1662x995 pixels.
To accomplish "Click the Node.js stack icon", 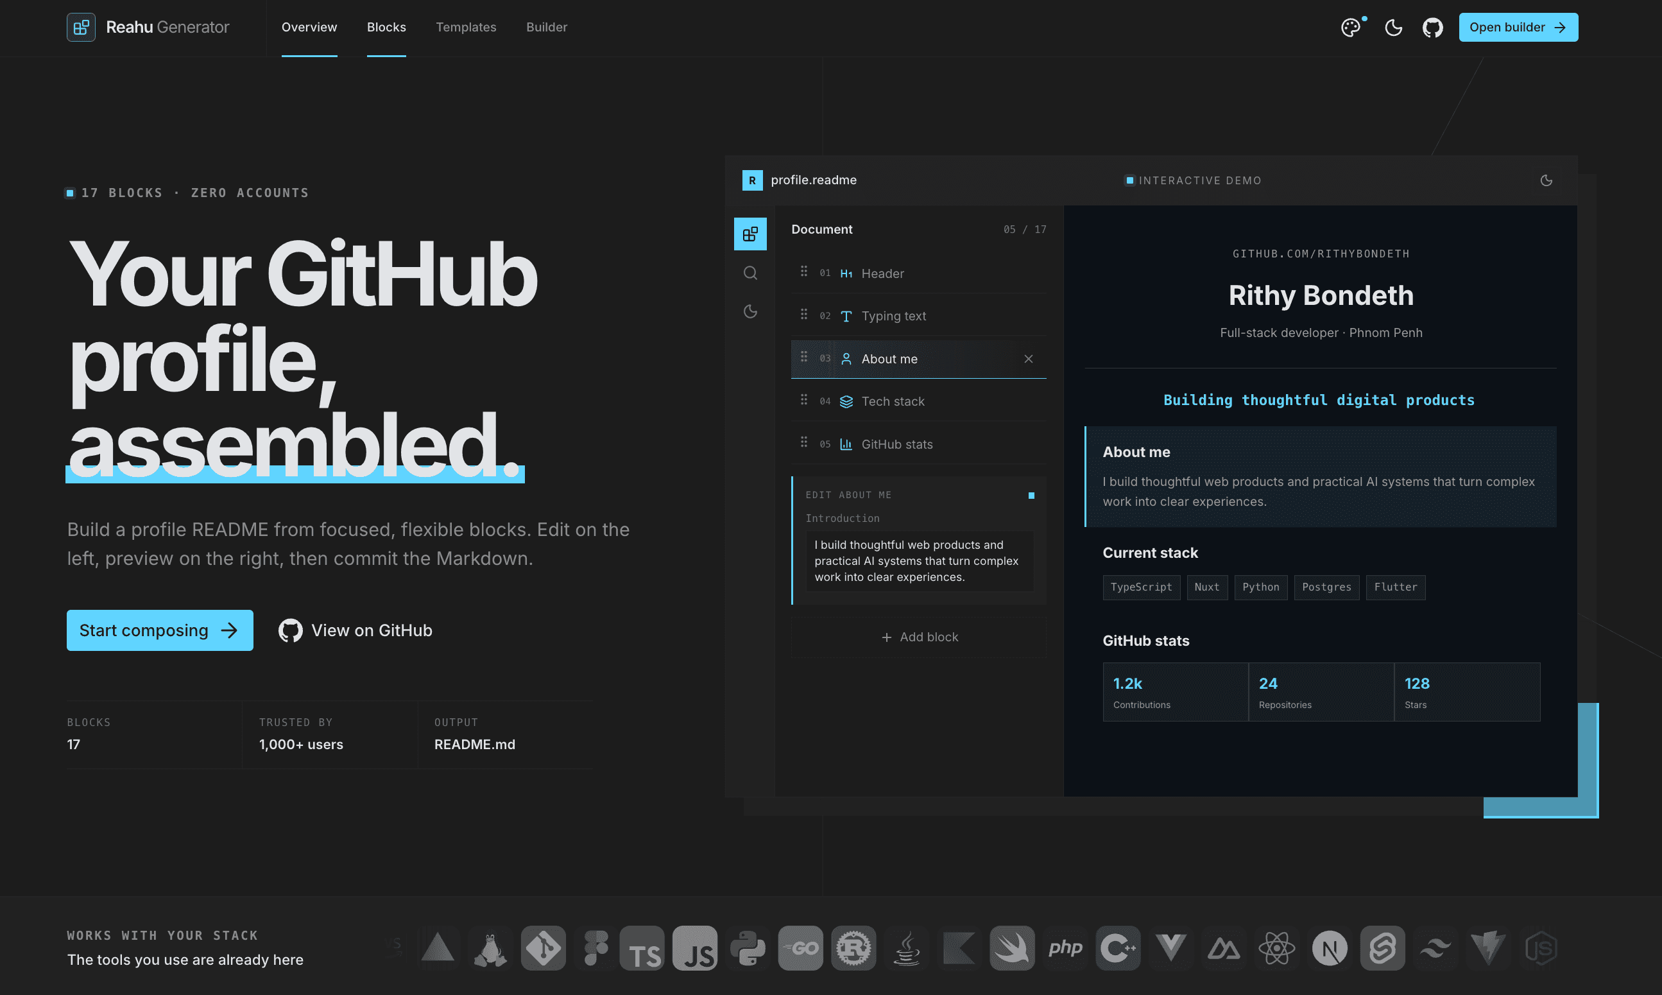I will pyautogui.click(x=1541, y=948).
